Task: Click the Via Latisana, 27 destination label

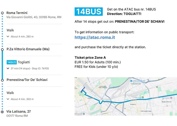Action: [x=19, y=111]
